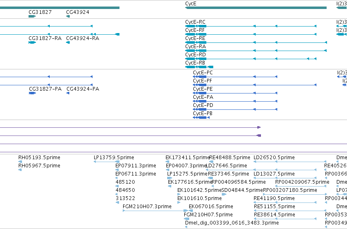Click feature labeled 313522
The height and width of the screenshot is (229, 347).
[125, 198]
